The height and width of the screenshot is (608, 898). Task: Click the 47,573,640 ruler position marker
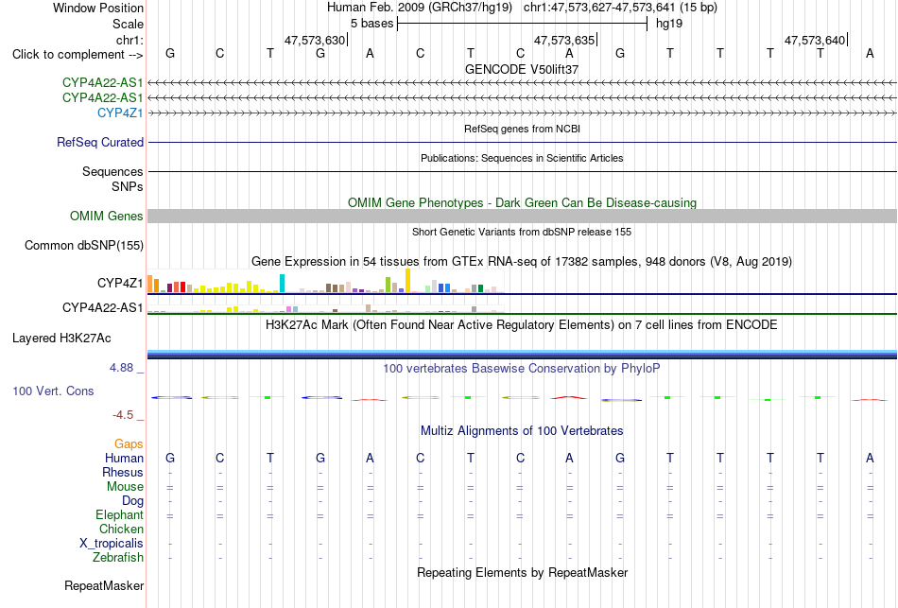coord(816,40)
